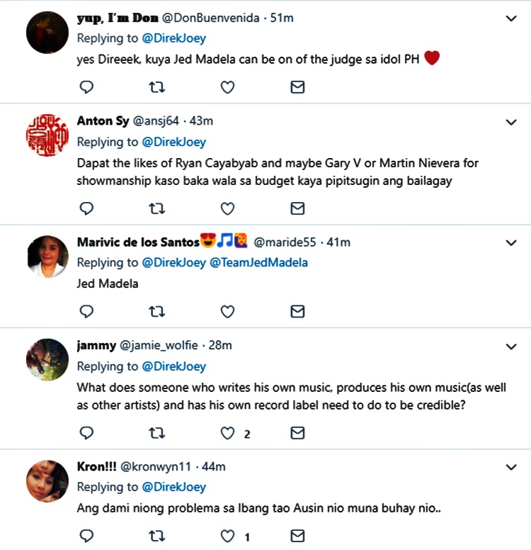Image resolution: width=531 pixels, height=550 pixels.
Task: Send jammy's tweet via direct message
Action: (298, 432)
